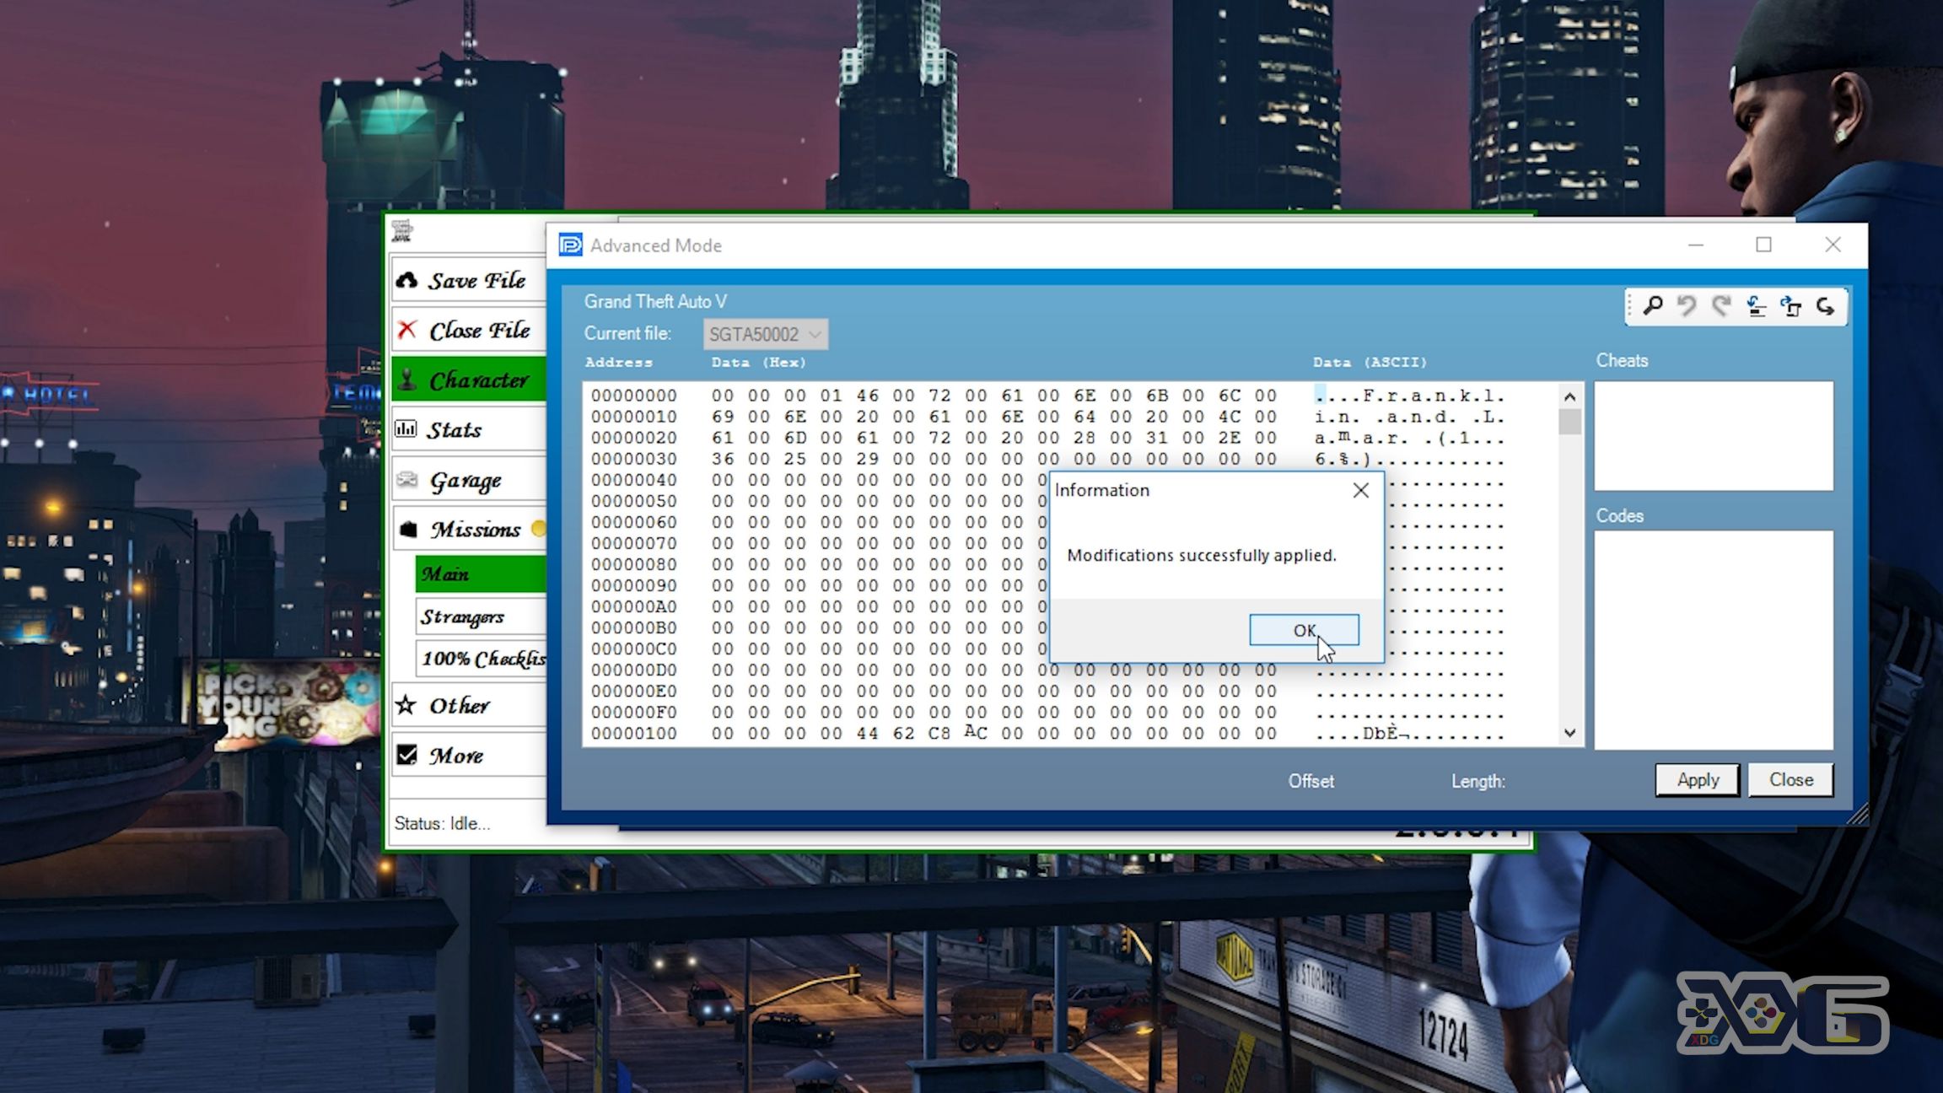This screenshot has width=1943, height=1093.
Task: Click address row 000000F0
Action: coord(633,713)
